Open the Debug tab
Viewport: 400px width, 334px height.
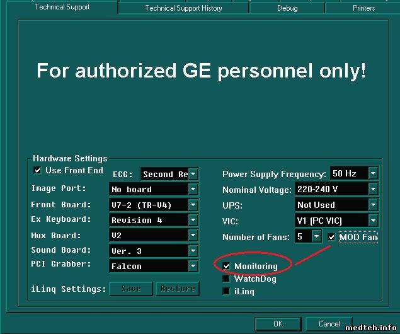(x=287, y=8)
